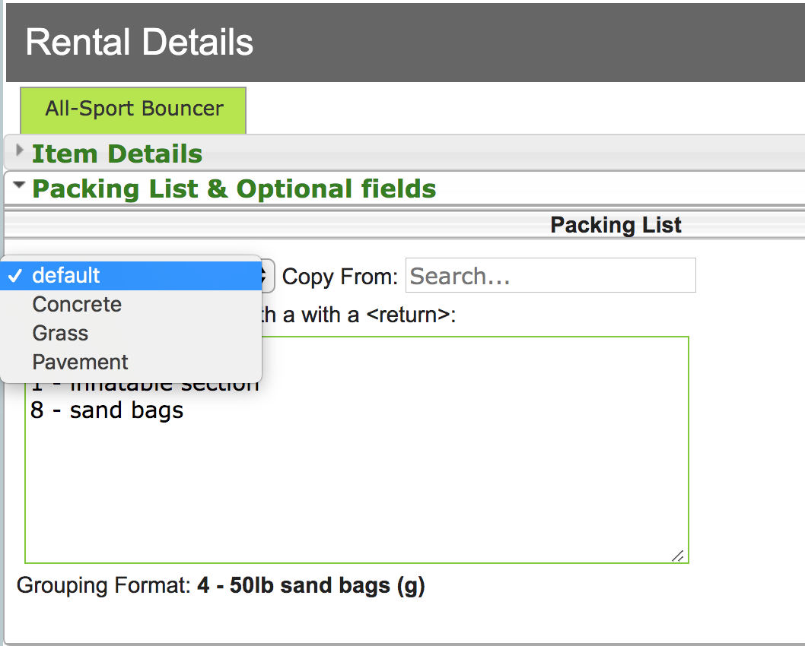Click the Packing List column header
Viewport: 805px width, 646px height.
(616, 225)
